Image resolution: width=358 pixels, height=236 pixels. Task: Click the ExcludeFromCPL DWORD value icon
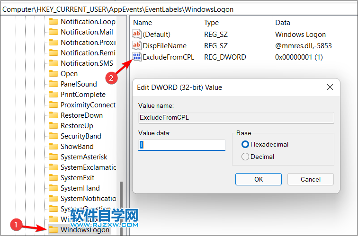click(137, 57)
